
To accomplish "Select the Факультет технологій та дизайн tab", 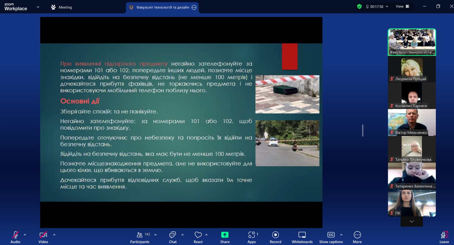I will tap(162, 7).
